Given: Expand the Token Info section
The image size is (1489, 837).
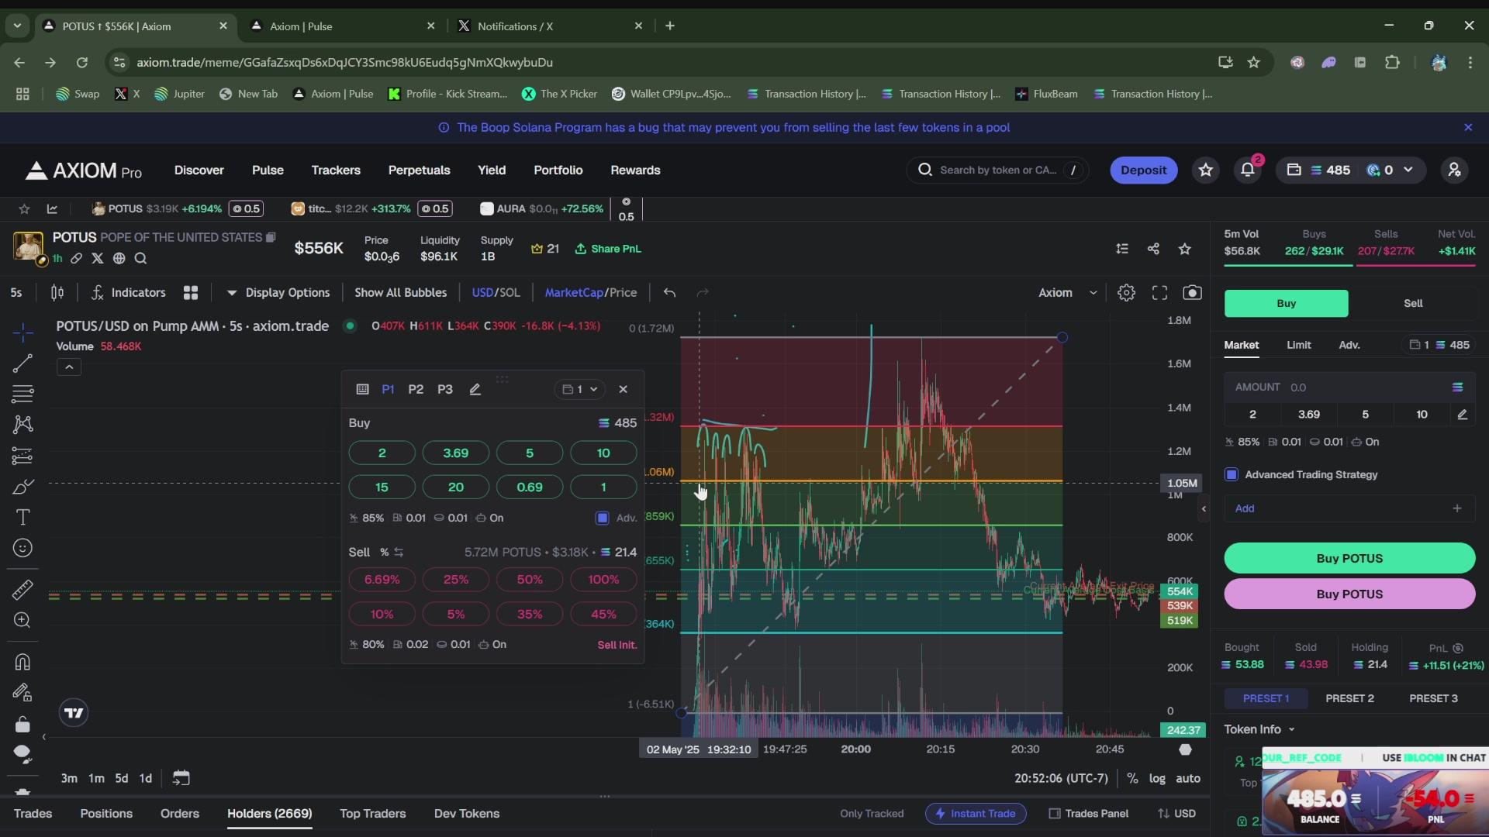Looking at the screenshot, I should coord(1259,729).
